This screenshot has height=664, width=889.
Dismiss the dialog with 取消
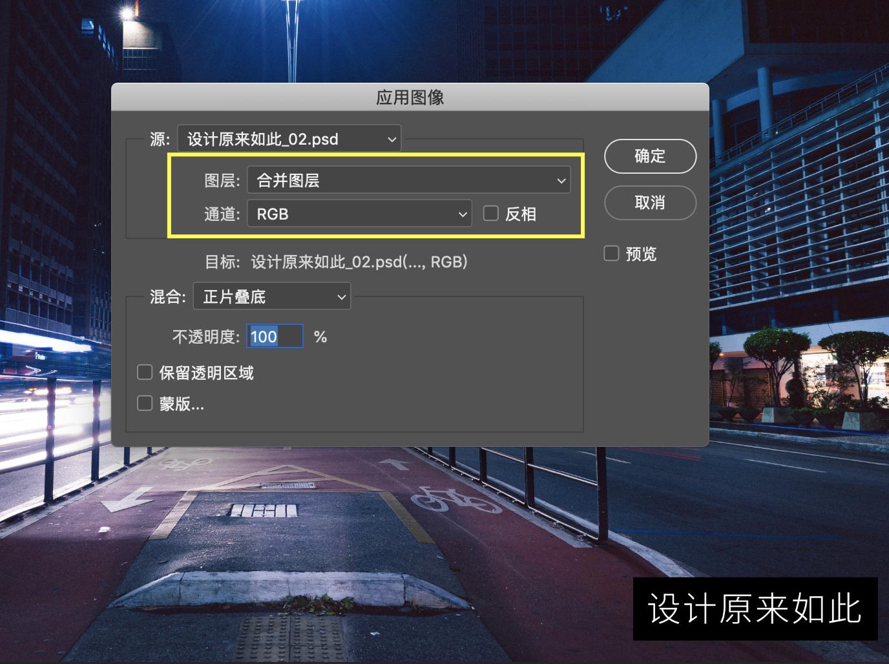(650, 203)
